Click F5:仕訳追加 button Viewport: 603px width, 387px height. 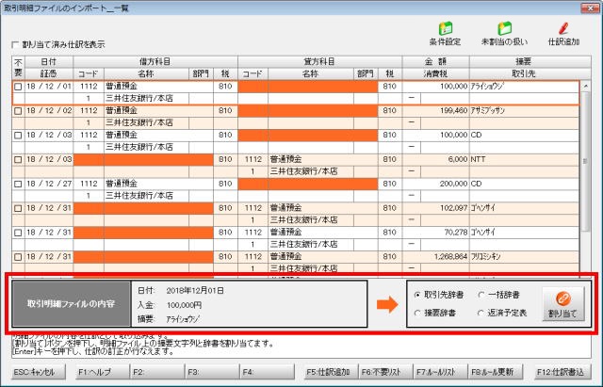coord(331,372)
